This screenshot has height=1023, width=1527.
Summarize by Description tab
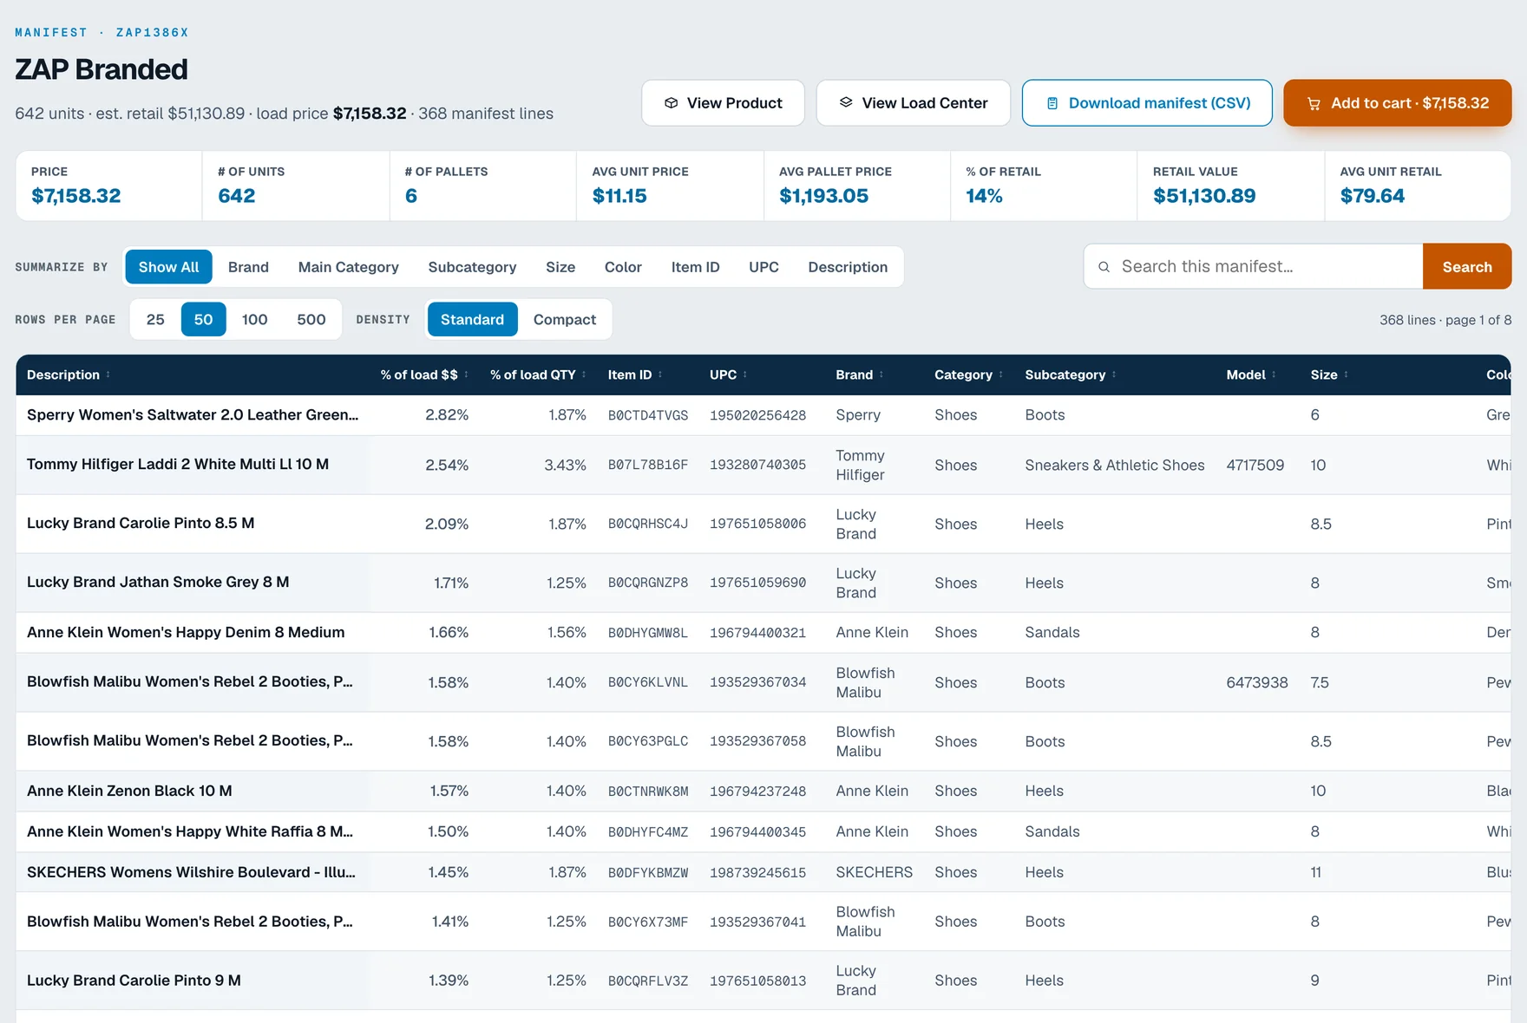pyautogui.click(x=848, y=267)
